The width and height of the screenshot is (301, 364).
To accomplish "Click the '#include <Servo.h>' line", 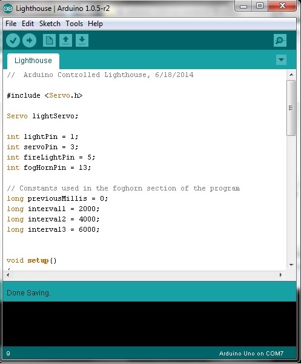I will [x=44, y=95].
